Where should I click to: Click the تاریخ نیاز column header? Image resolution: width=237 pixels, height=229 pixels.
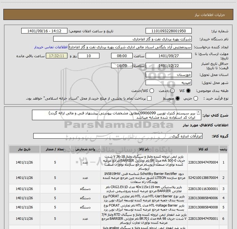pyautogui.click(x=24, y=149)
